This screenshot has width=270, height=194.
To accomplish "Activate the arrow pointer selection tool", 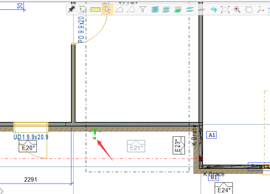I will (x=108, y=9).
